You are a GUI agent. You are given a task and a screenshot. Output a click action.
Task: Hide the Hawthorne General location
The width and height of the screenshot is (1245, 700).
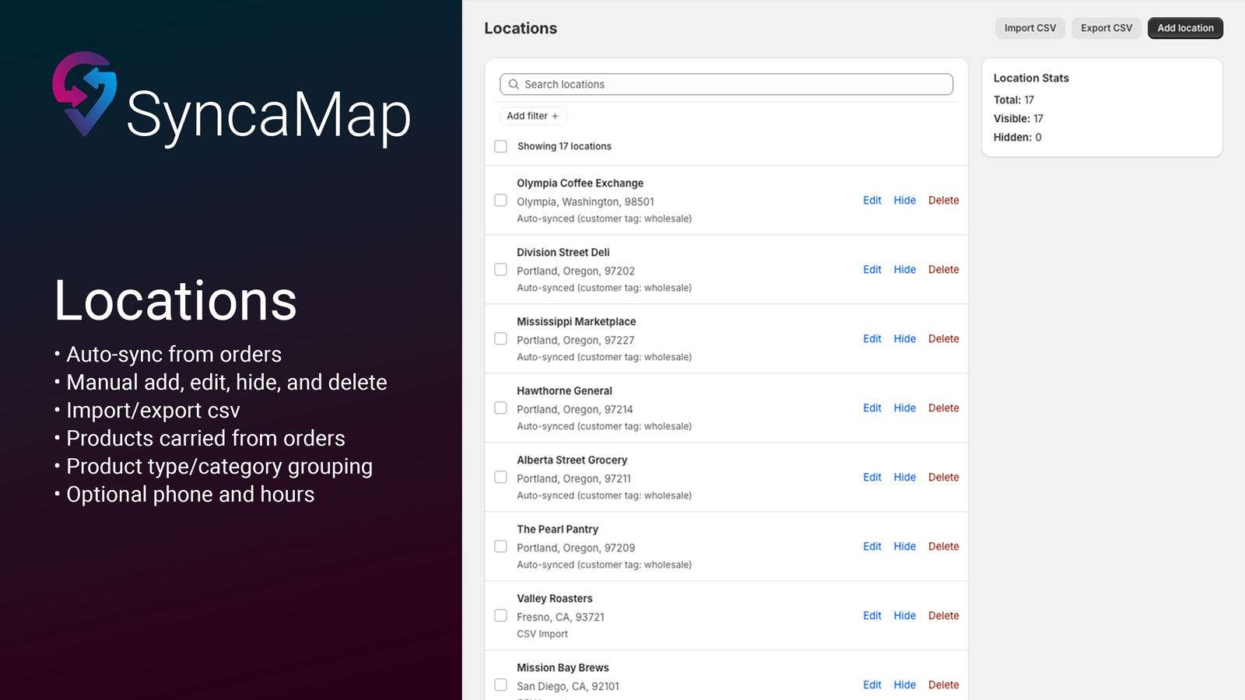point(905,408)
